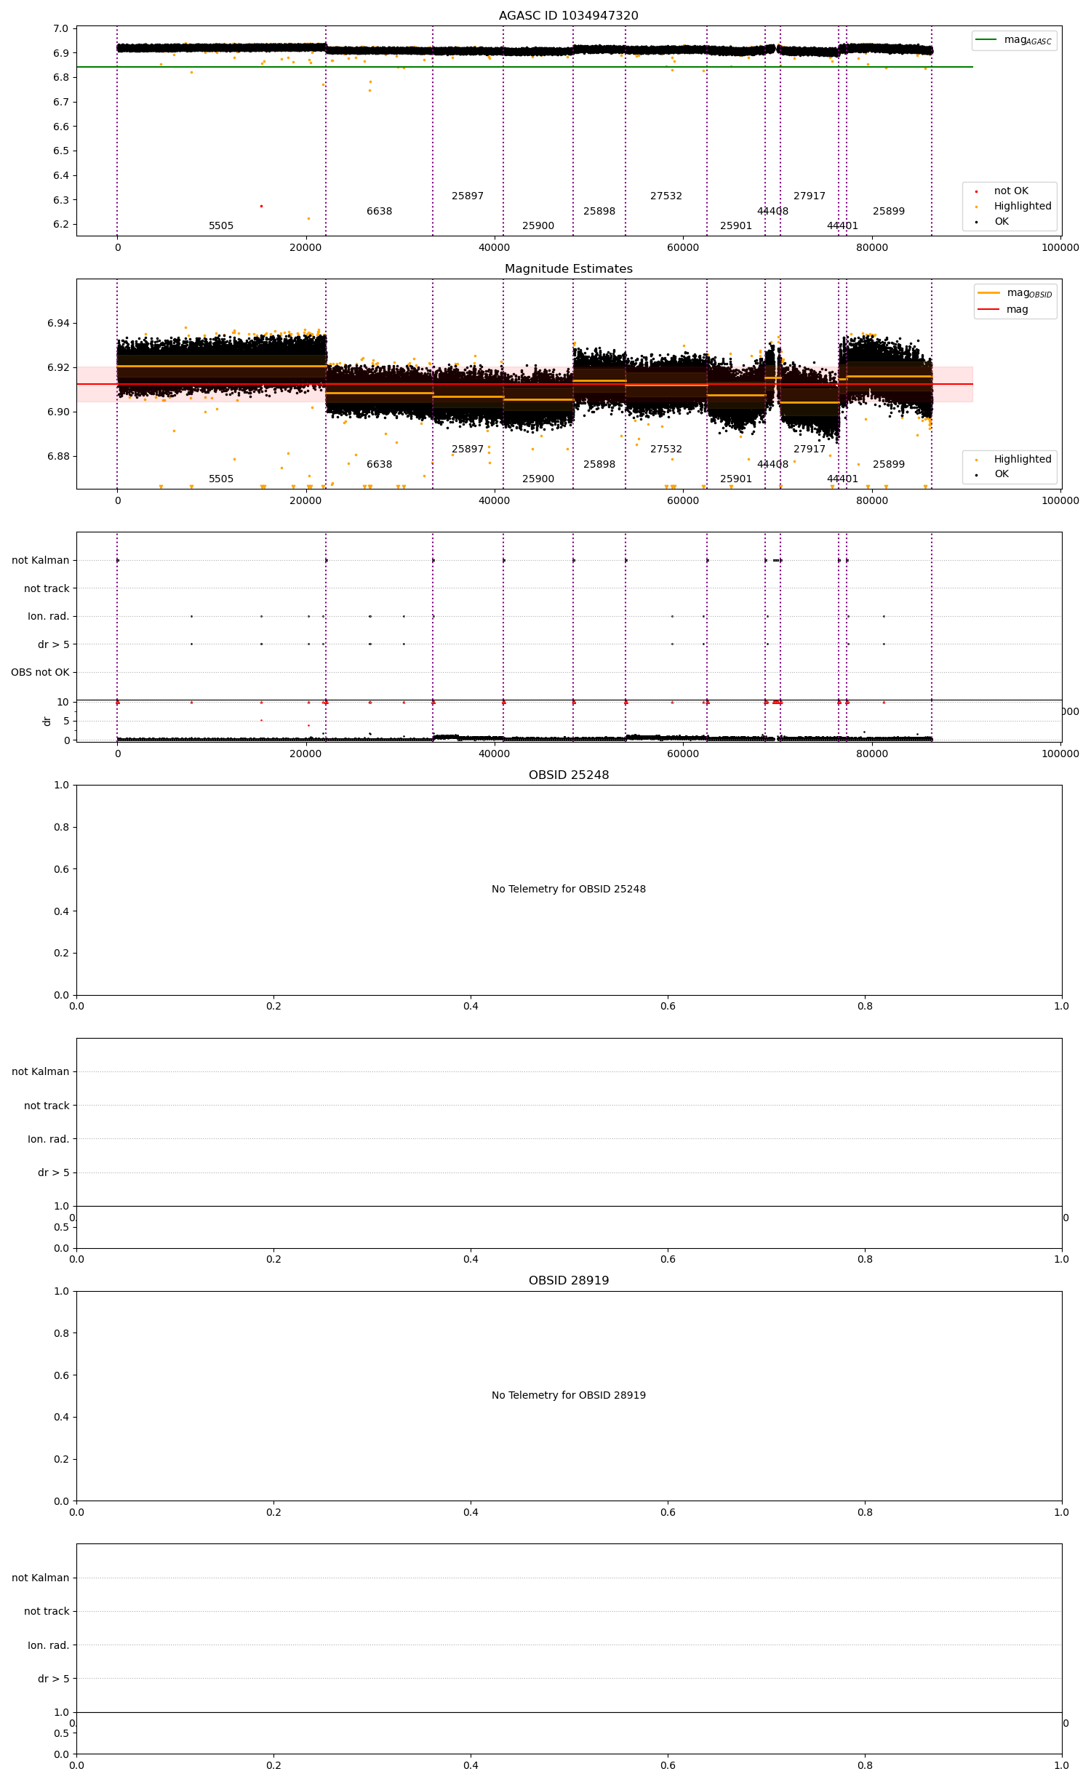This screenshot has width=1091, height=1782.
Task: Click label "25901" in the Magnitude Estimates plot
Action: 735,479
